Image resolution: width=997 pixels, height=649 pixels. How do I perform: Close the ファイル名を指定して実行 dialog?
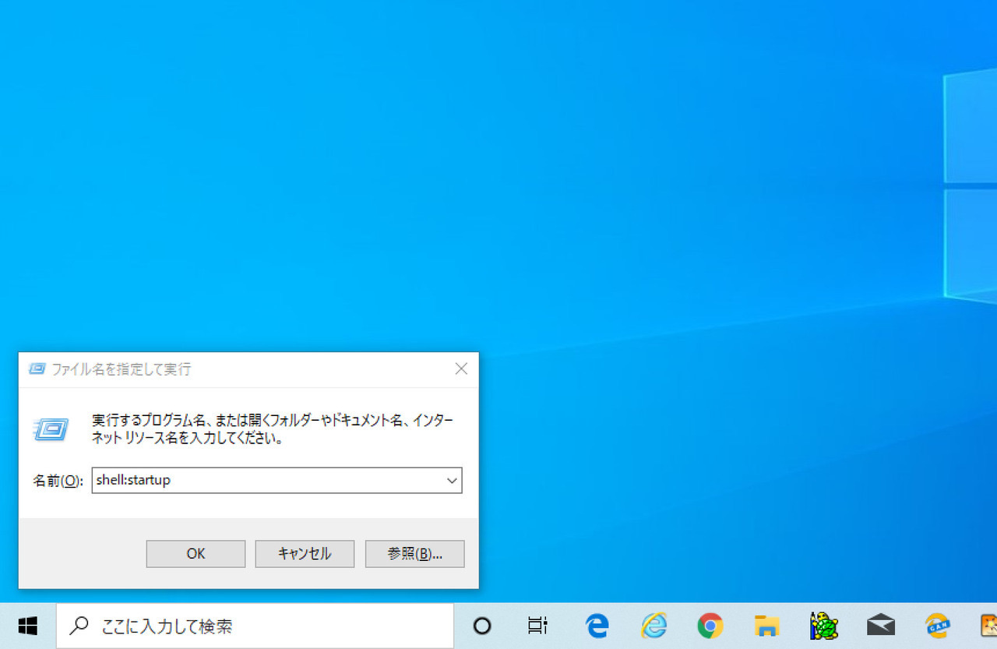click(461, 369)
